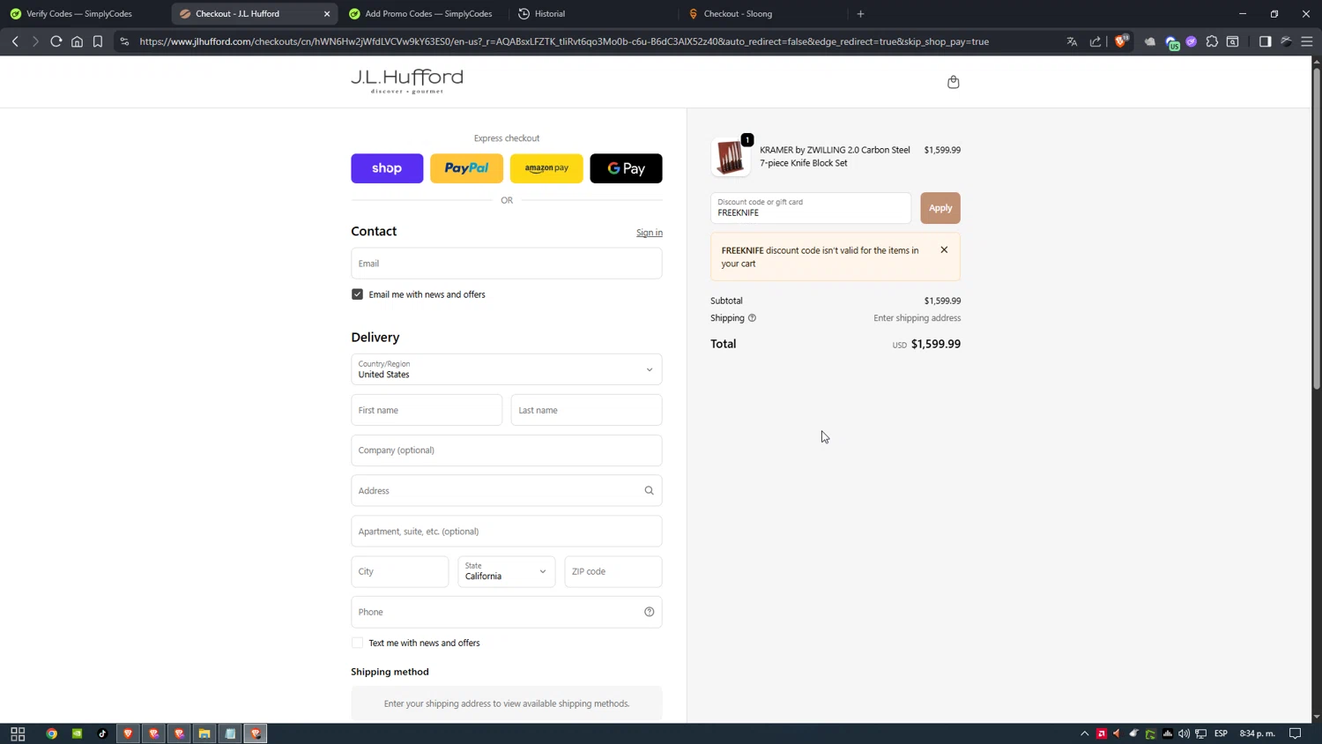Dismiss the FREEKNIFE invalid code message
Image resolution: width=1322 pixels, height=744 pixels.
pyautogui.click(x=944, y=250)
